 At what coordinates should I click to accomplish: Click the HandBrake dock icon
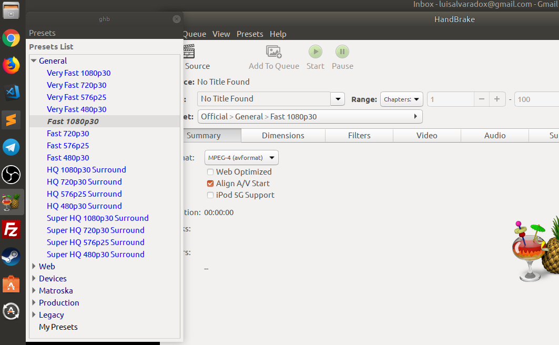(11, 202)
